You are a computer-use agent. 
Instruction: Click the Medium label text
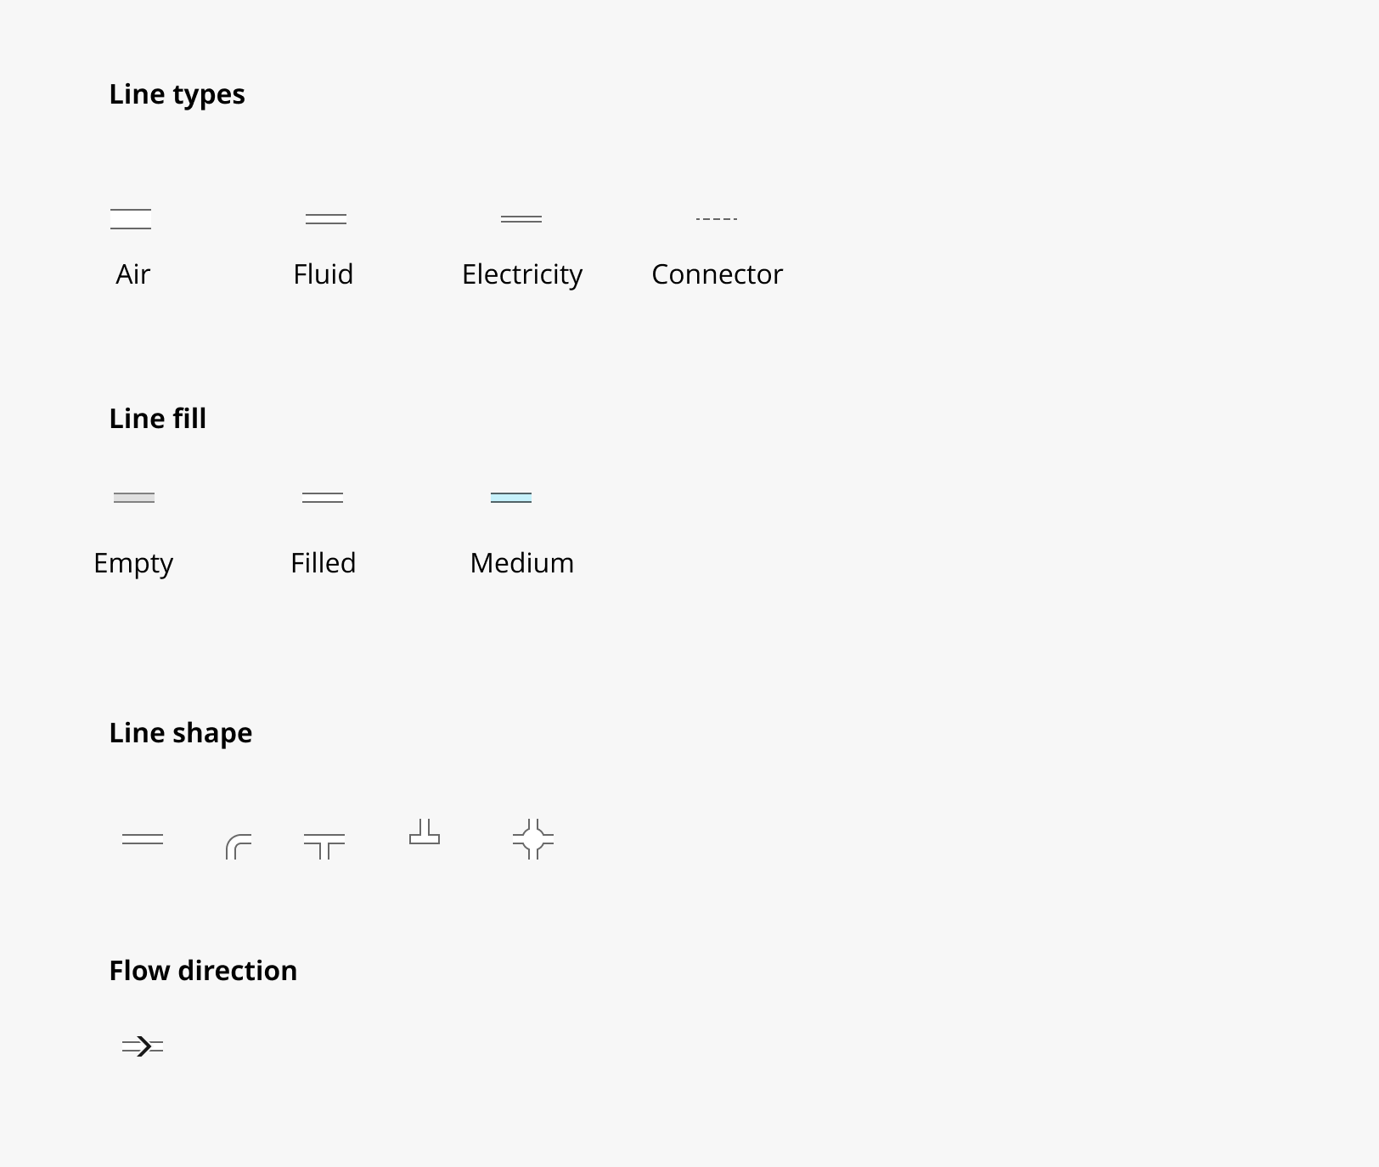pos(522,563)
